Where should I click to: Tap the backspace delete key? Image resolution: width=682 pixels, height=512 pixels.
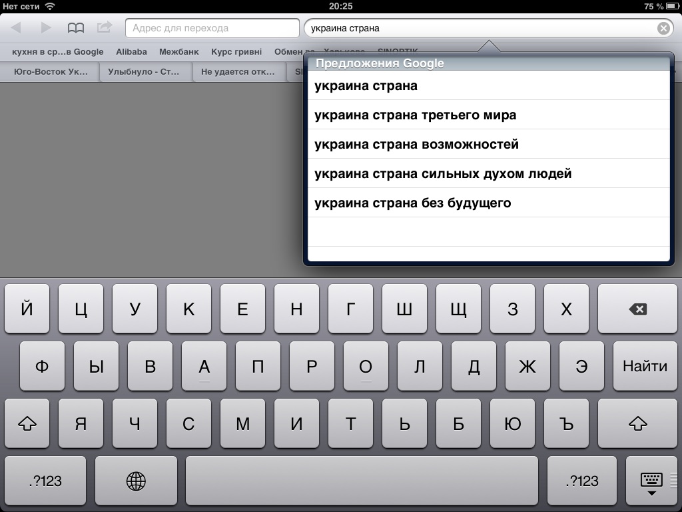point(637,309)
